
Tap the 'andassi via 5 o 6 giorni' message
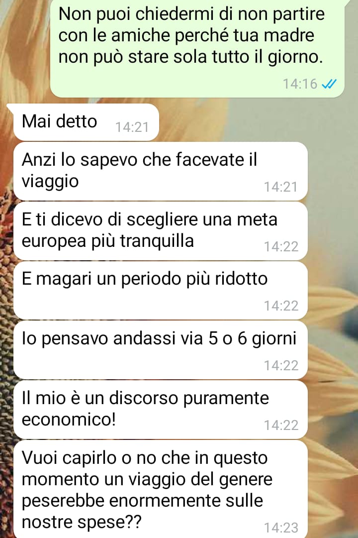coord(161,350)
